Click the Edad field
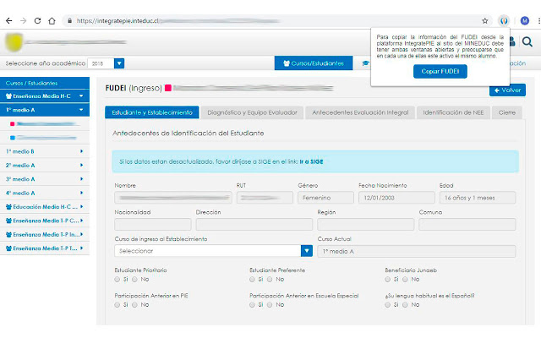Screen dimensions: 541x338 pos(478,198)
